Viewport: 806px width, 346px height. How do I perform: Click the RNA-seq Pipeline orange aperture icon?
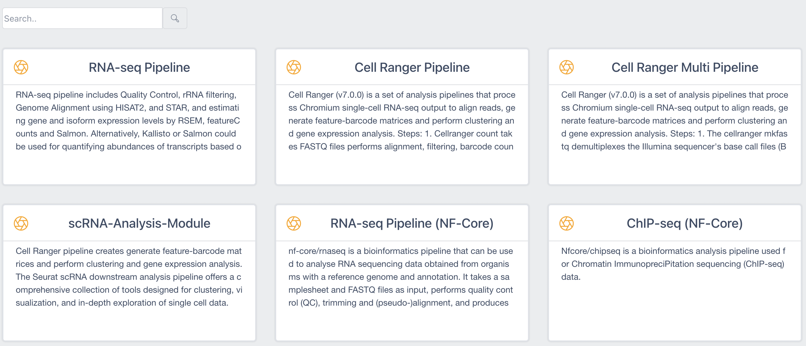click(21, 67)
